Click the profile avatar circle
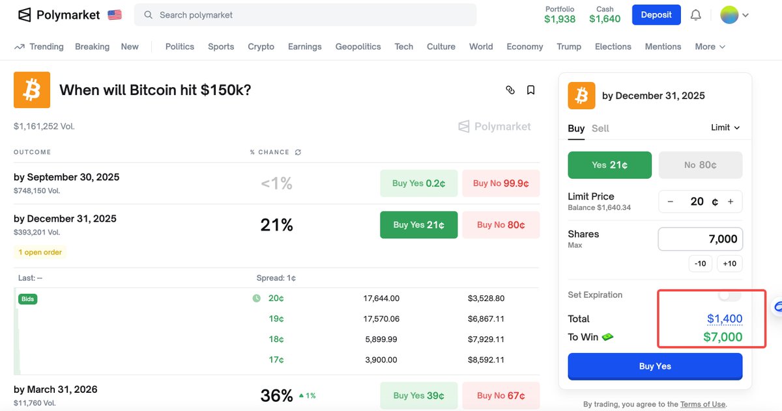The width and height of the screenshot is (782, 411). pyautogui.click(x=729, y=15)
